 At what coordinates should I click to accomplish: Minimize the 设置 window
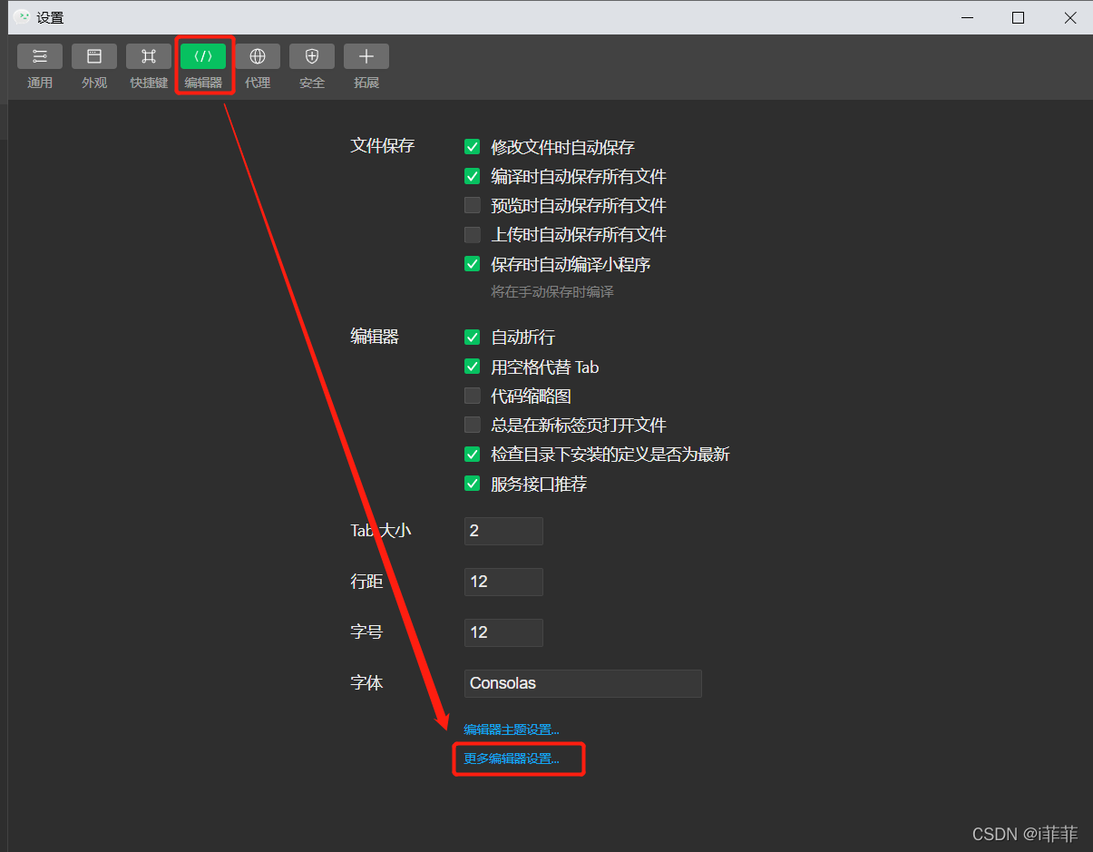[967, 17]
